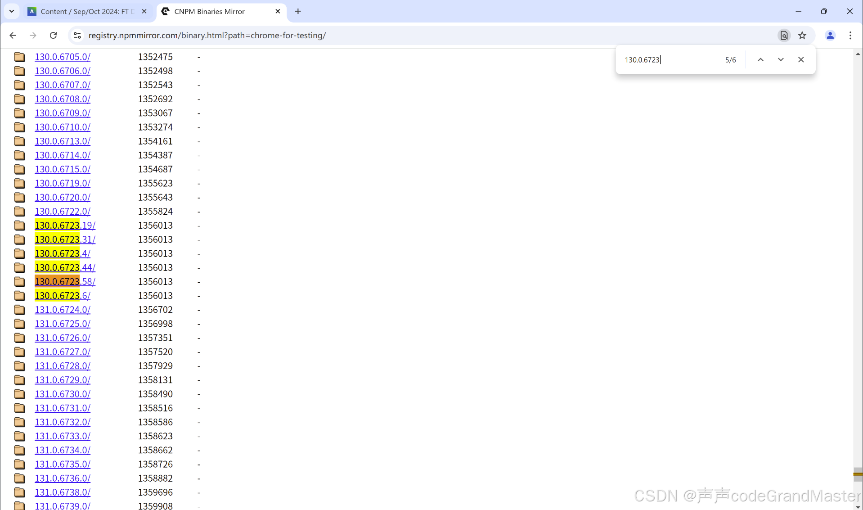Open folder link 131.0.6724.0/
The image size is (863, 510).
(63, 310)
